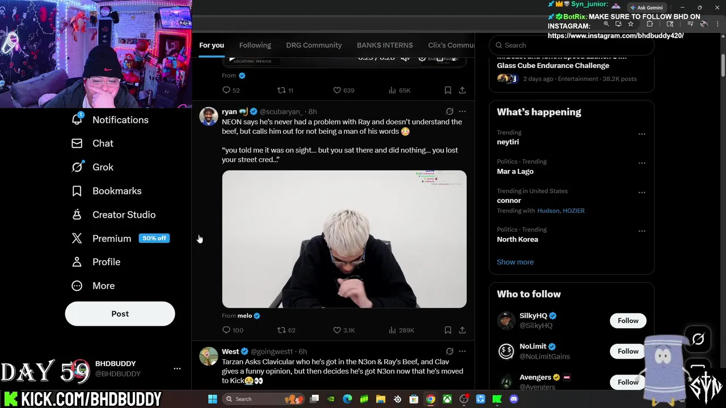The height and width of the screenshot is (408, 726).
Task: Click Grok explain icon on ryan's post
Action: click(449, 112)
